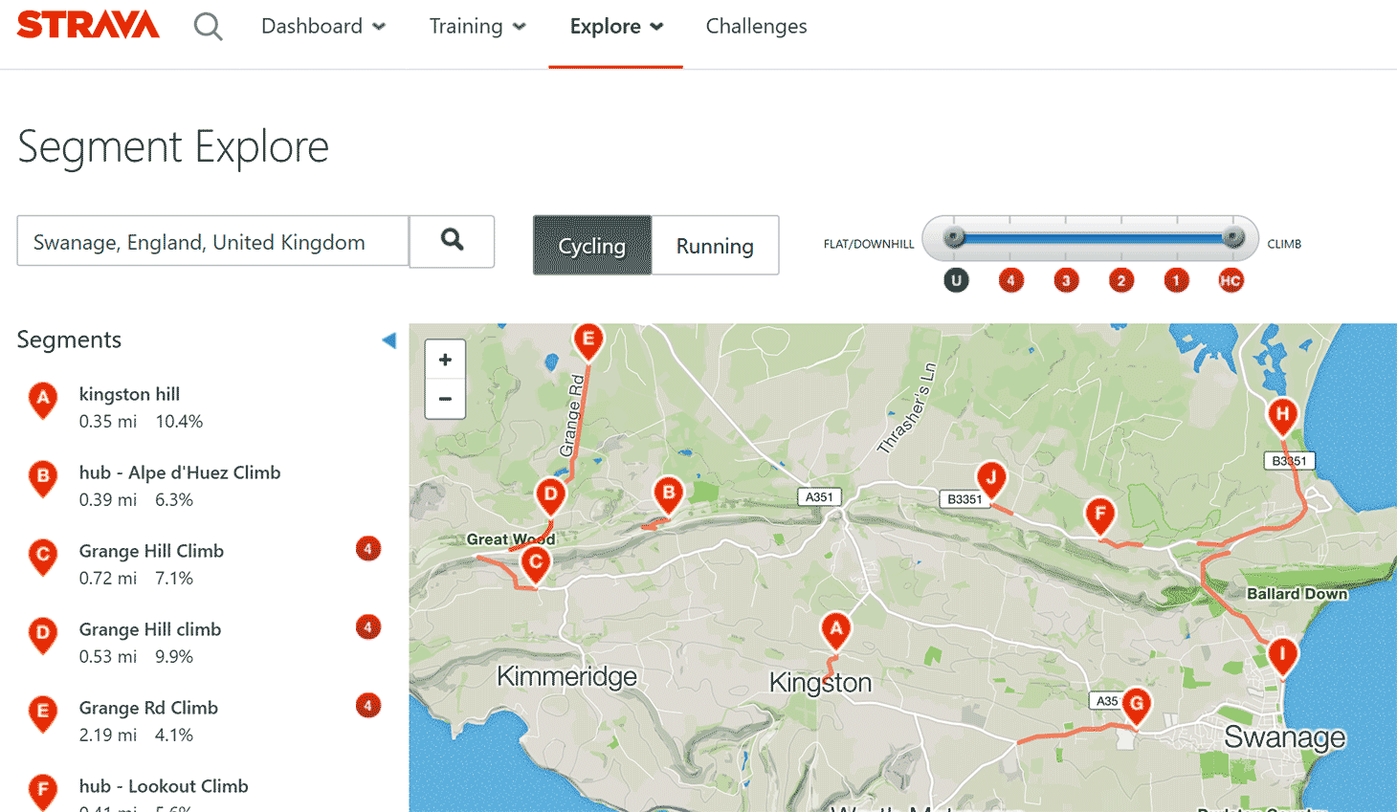Click category 4 badge on Grange Hill climb 0.53 mi
Image resolution: width=1397 pixels, height=812 pixels.
368,627
